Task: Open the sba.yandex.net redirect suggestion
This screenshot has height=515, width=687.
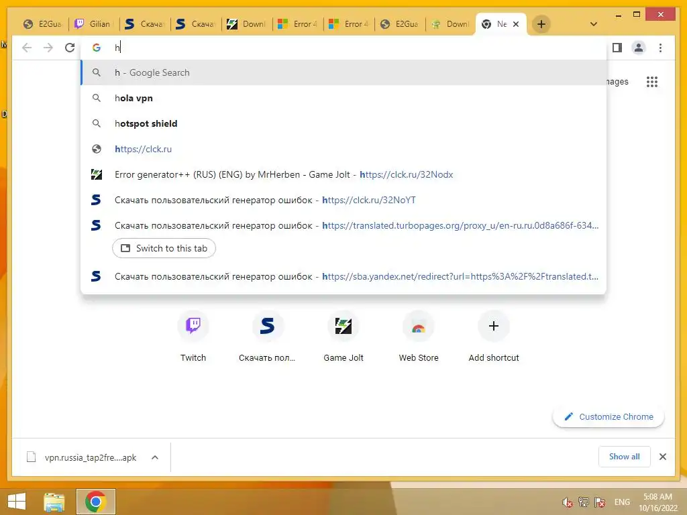Action: point(343,276)
